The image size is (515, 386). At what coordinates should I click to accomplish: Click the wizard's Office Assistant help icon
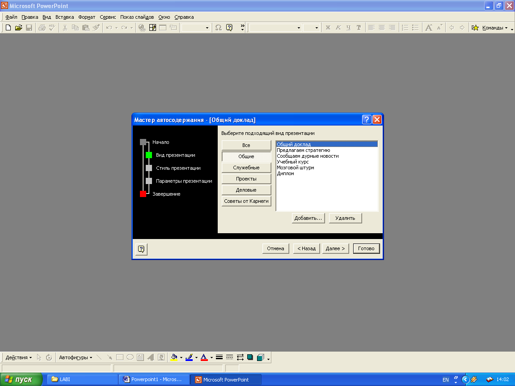141,249
